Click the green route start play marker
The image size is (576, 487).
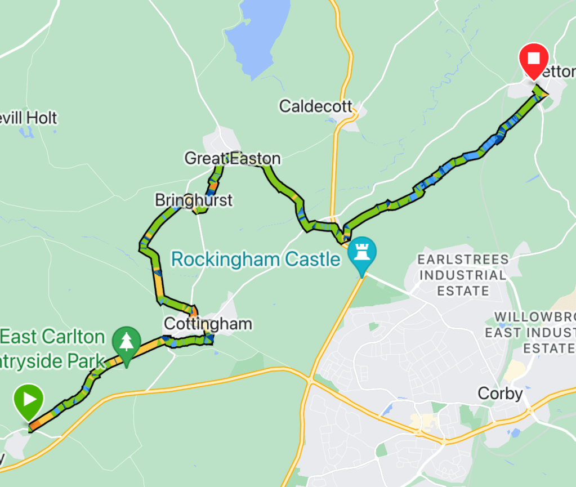29,401
